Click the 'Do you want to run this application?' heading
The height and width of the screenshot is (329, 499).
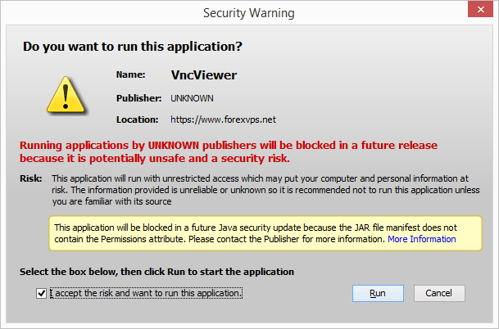tap(133, 46)
